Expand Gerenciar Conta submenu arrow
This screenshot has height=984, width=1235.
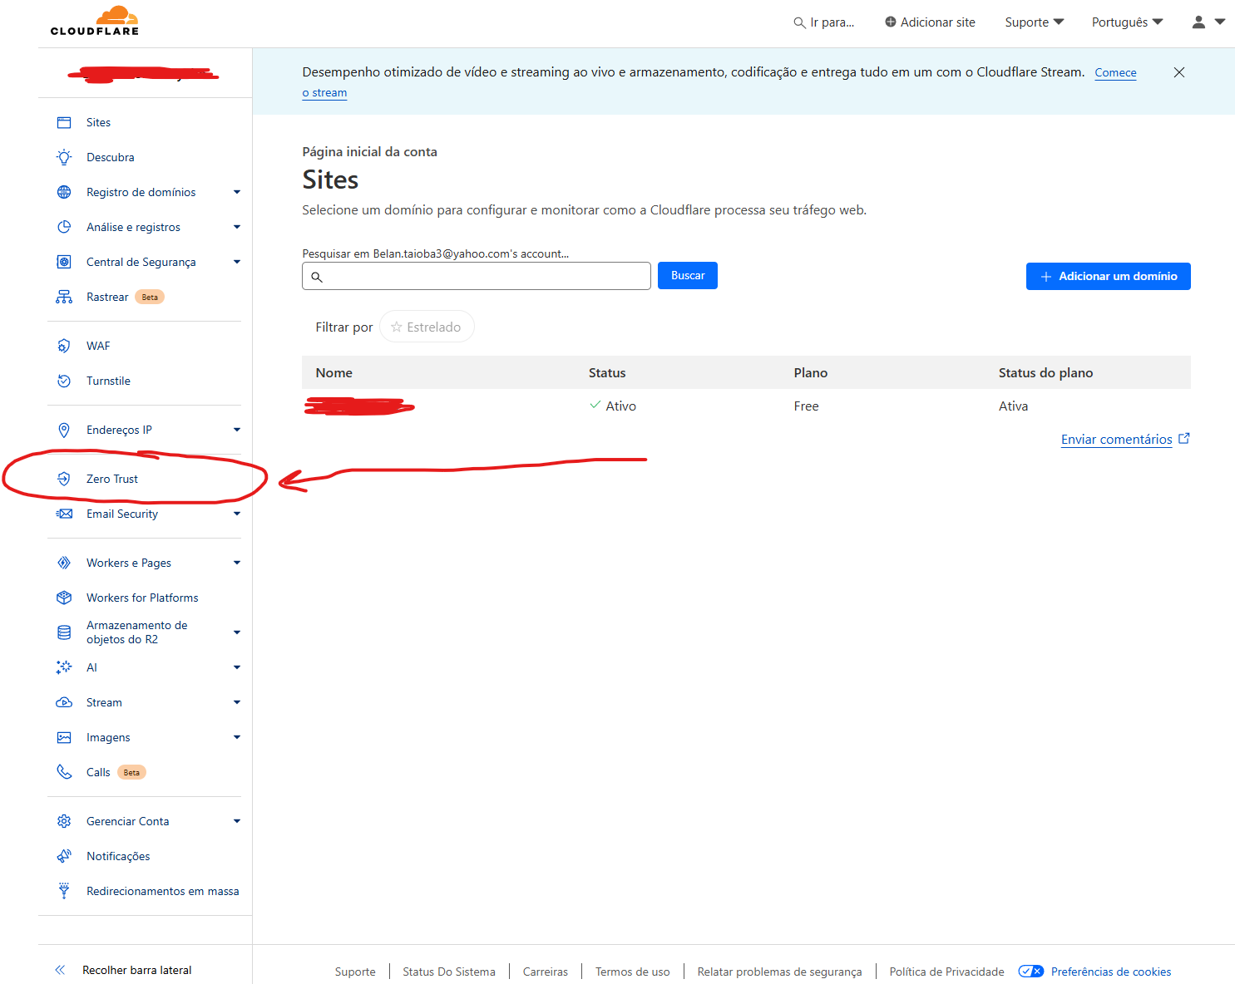(237, 821)
